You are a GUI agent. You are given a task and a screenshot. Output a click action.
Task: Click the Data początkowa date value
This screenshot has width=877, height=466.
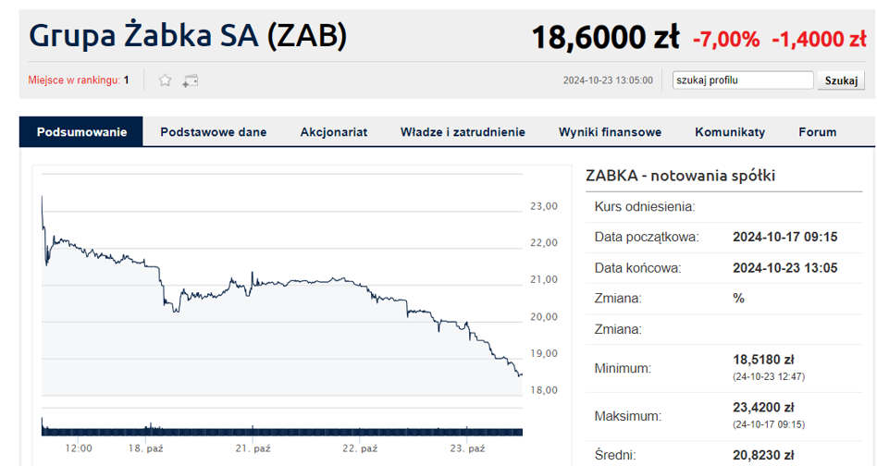point(784,237)
